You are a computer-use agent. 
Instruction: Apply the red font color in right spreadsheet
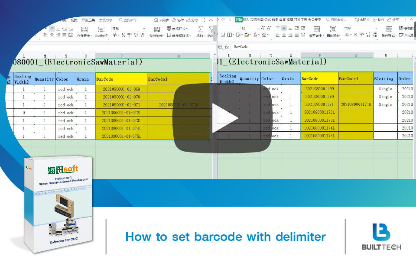[x=255, y=35]
